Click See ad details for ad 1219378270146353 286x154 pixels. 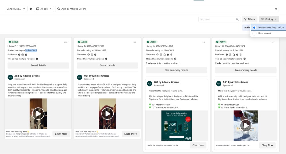point(38,65)
